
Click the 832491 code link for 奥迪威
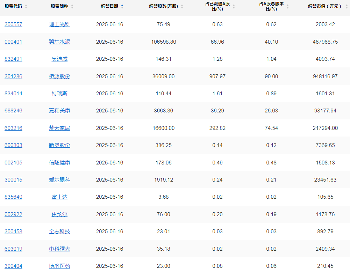[13, 59]
